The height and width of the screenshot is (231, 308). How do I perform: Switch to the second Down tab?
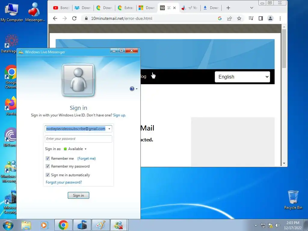click(104, 8)
